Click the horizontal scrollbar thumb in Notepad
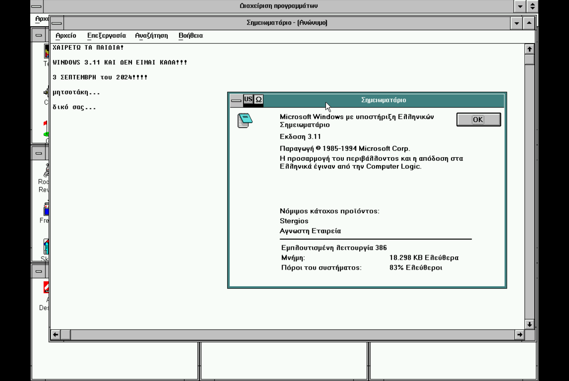 tap(66, 335)
